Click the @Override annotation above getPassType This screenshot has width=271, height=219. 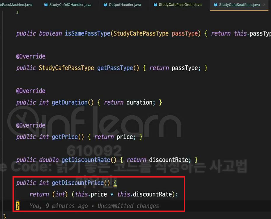31,56
